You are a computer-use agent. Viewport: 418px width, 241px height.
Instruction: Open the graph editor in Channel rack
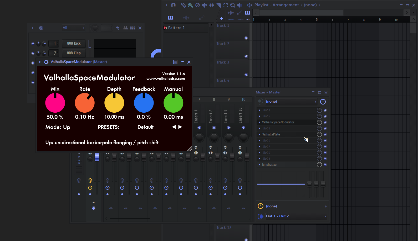point(125,28)
